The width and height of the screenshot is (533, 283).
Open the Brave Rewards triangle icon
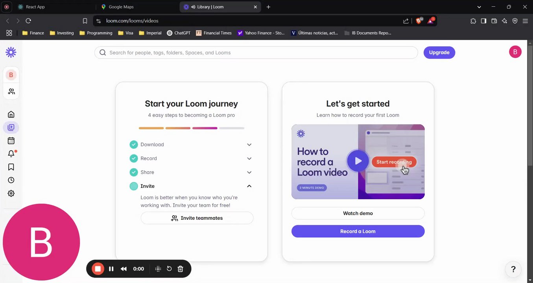coord(430,20)
